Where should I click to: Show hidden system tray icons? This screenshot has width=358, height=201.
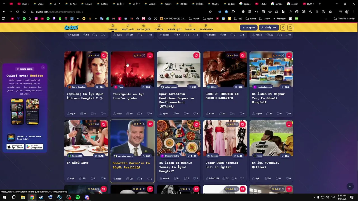click(314, 197)
